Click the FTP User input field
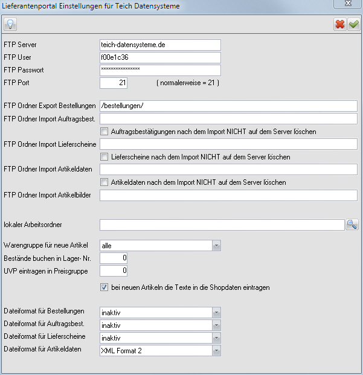The height and width of the screenshot is (375, 363). (x=160, y=57)
